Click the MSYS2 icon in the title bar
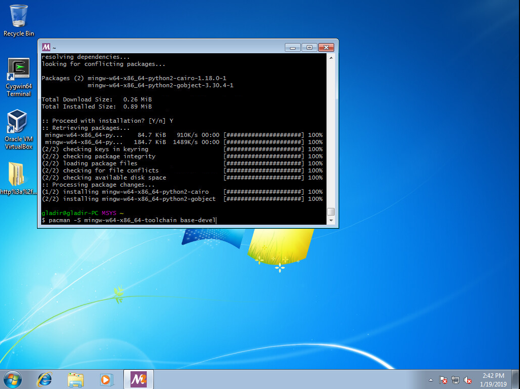This screenshot has width=520, height=389. click(x=46, y=47)
